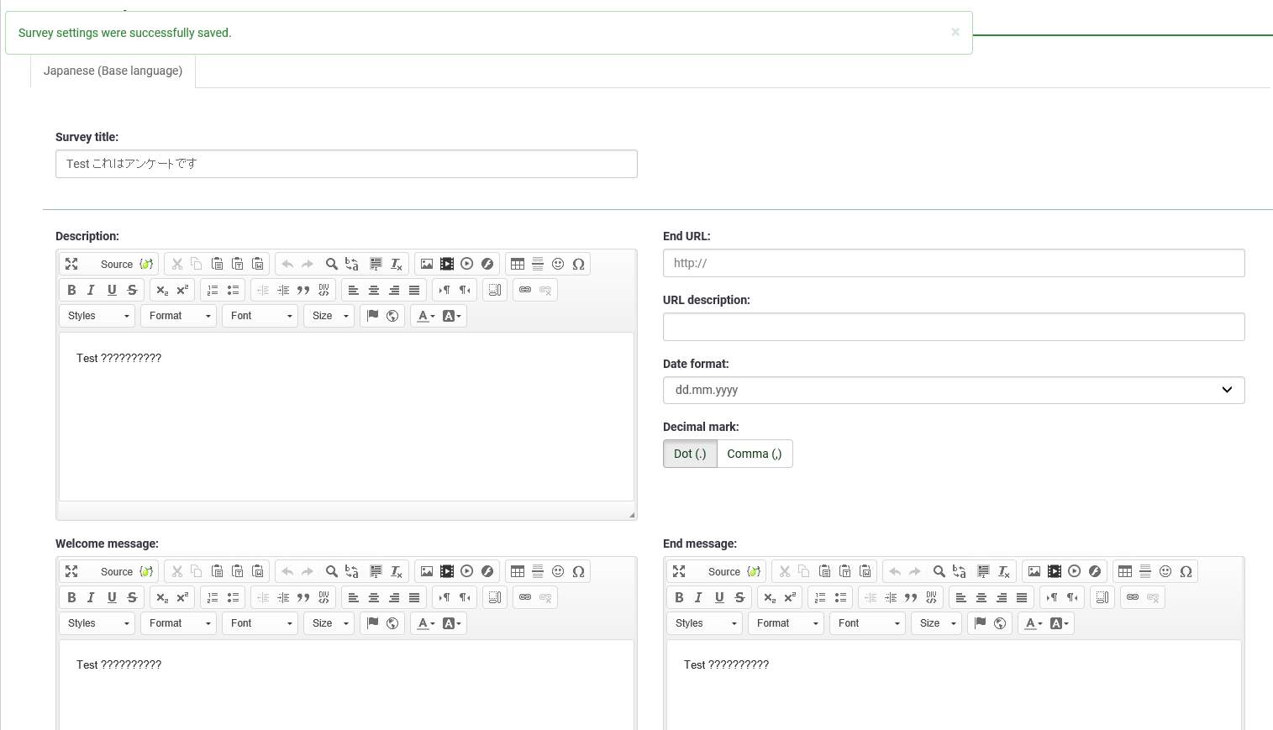Open text color picker in Description editor
Image resolution: width=1273 pixels, height=730 pixels.
(425, 316)
